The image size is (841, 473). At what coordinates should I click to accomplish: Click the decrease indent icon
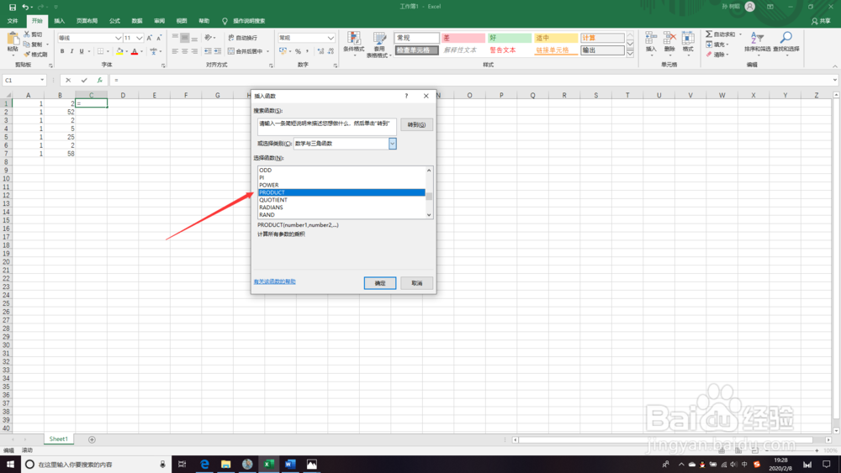tap(208, 51)
